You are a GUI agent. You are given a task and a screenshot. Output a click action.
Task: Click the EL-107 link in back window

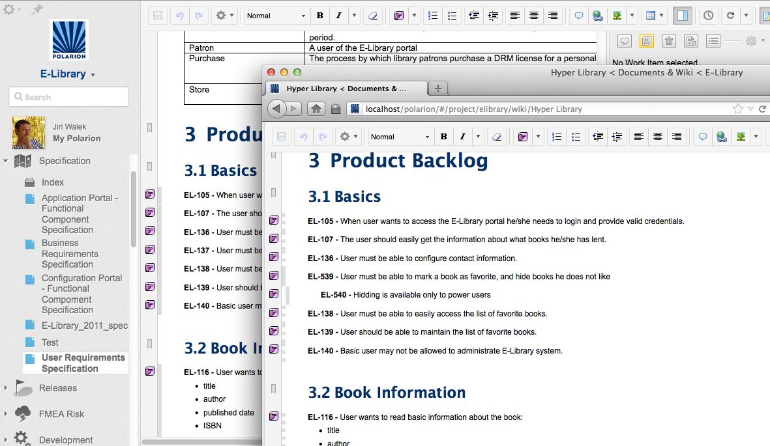196,214
